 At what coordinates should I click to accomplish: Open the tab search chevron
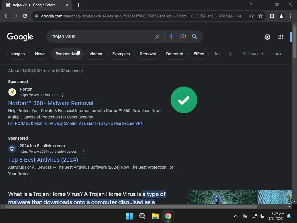point(250,4)
